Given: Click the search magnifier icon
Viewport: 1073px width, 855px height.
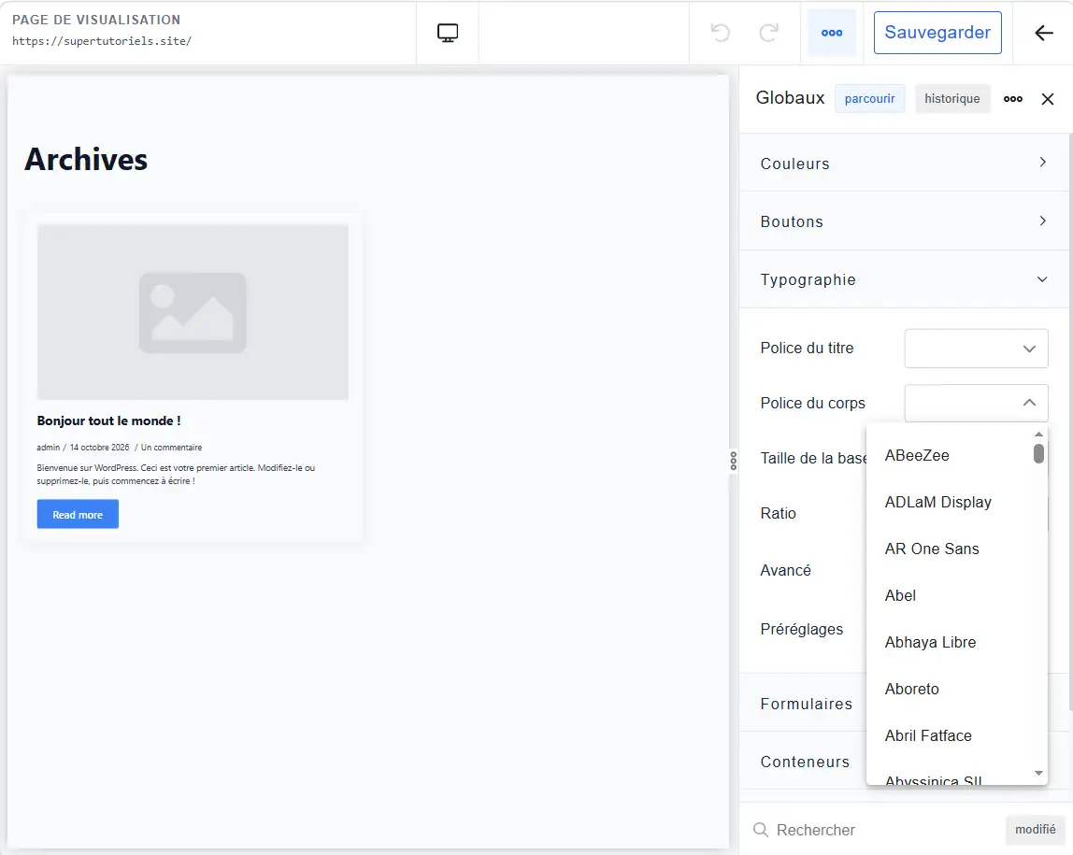Looking at the screenshot, I should pos(760,830).
